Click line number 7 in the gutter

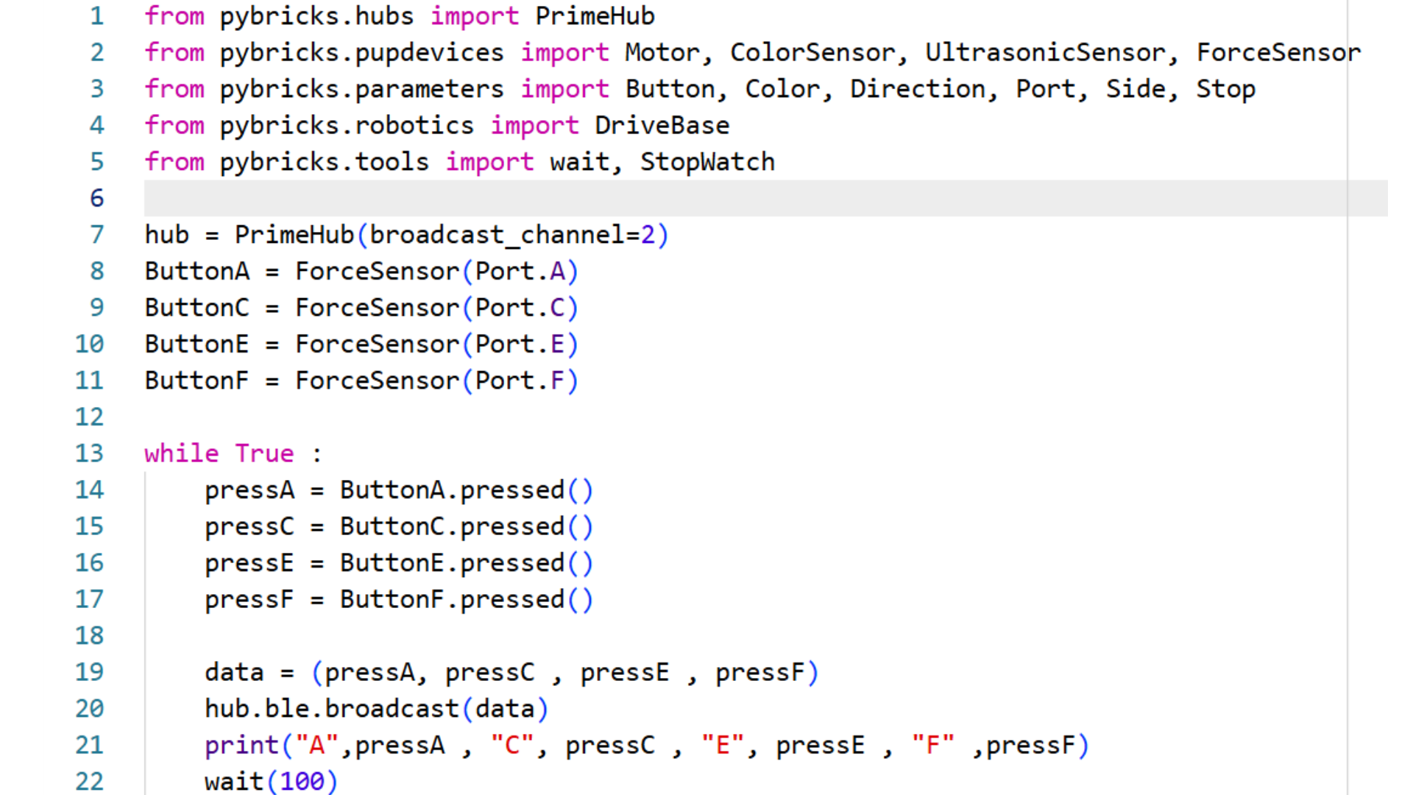(96, 235)
